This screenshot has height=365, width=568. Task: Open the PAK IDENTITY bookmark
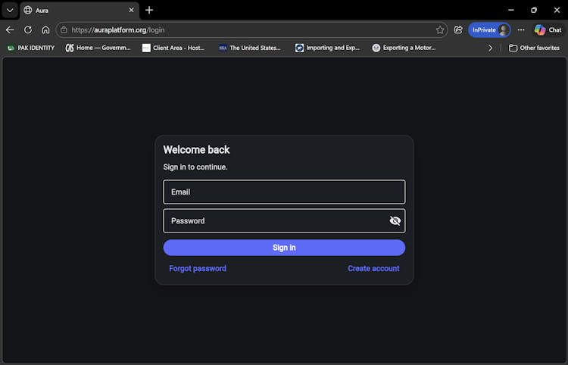click(31, 48)
